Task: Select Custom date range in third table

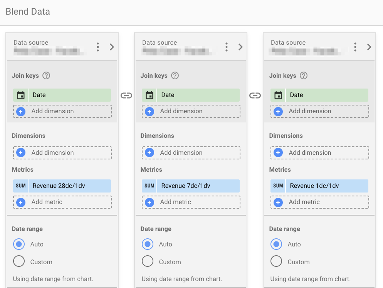Action: click(x=276, y=261)
